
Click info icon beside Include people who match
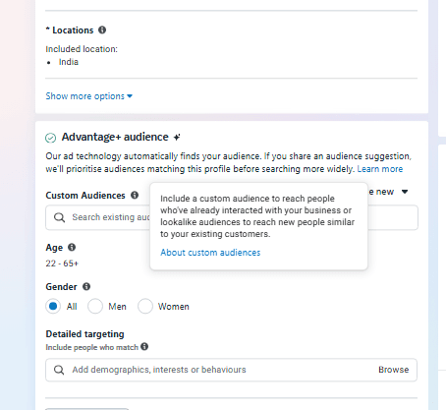pyautogui.click(x=144, y=346)
